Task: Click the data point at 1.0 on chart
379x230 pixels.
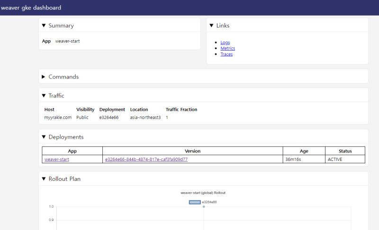Action: [204, 207]
